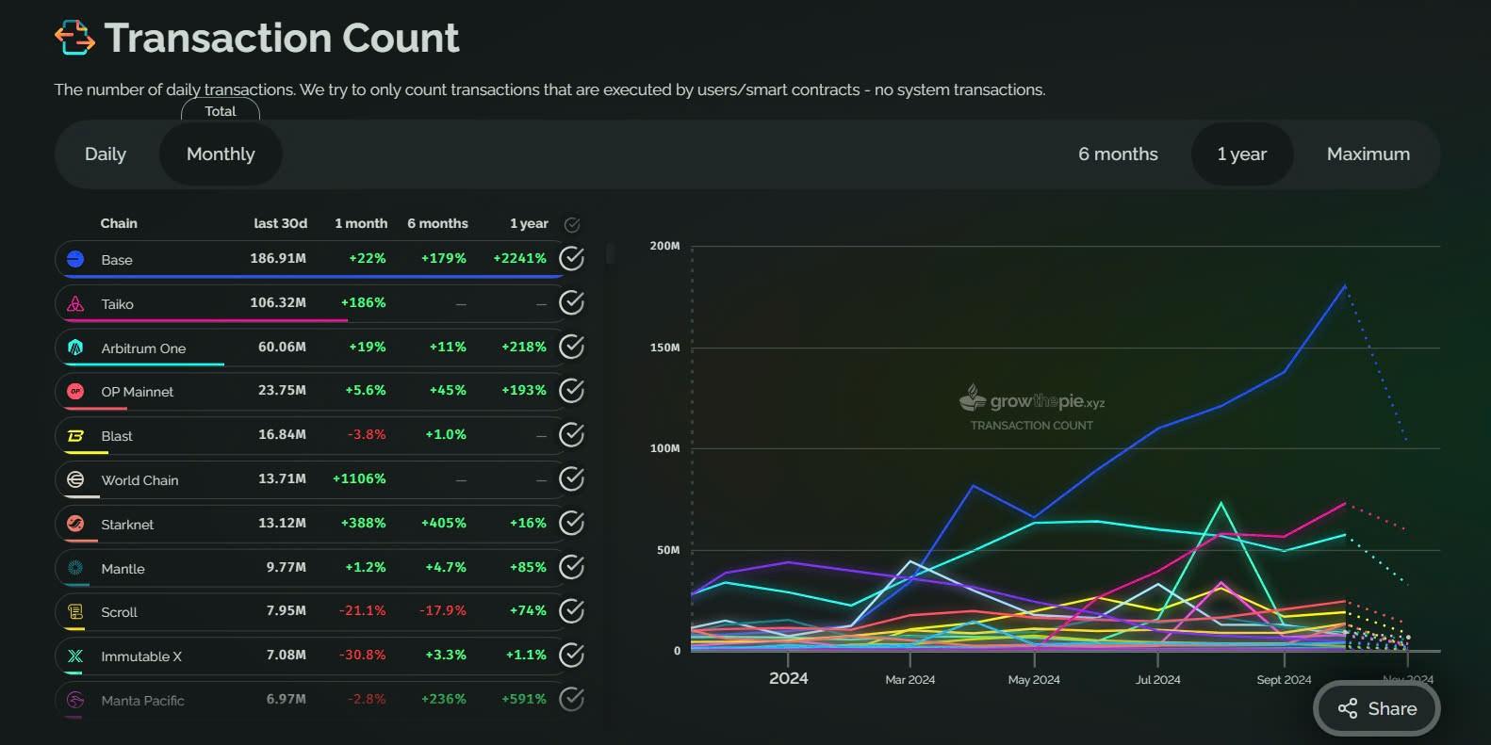Select the Monthly view tab
1491x745 pixels.
[x=221, y=154]
